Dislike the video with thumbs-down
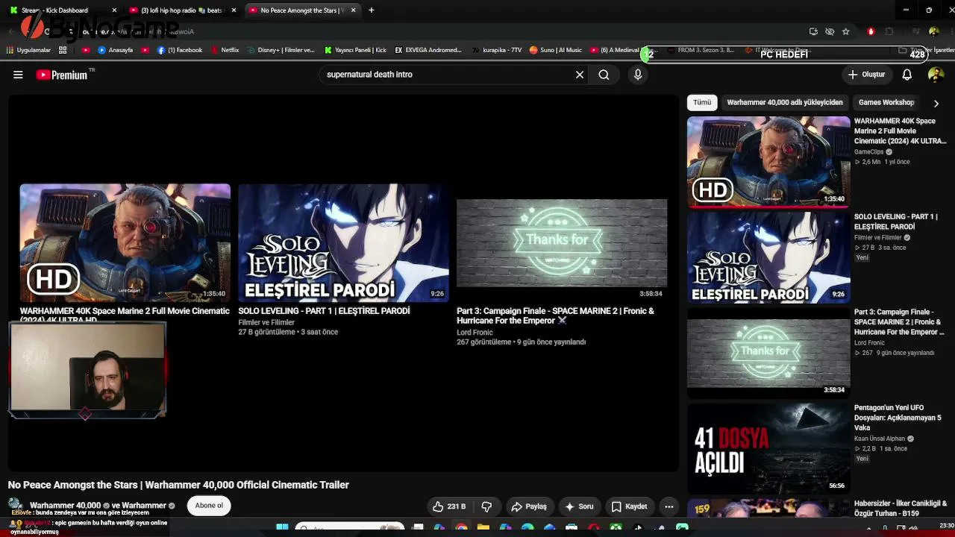The height and width of the screenshot is (537, 955). 486,506
